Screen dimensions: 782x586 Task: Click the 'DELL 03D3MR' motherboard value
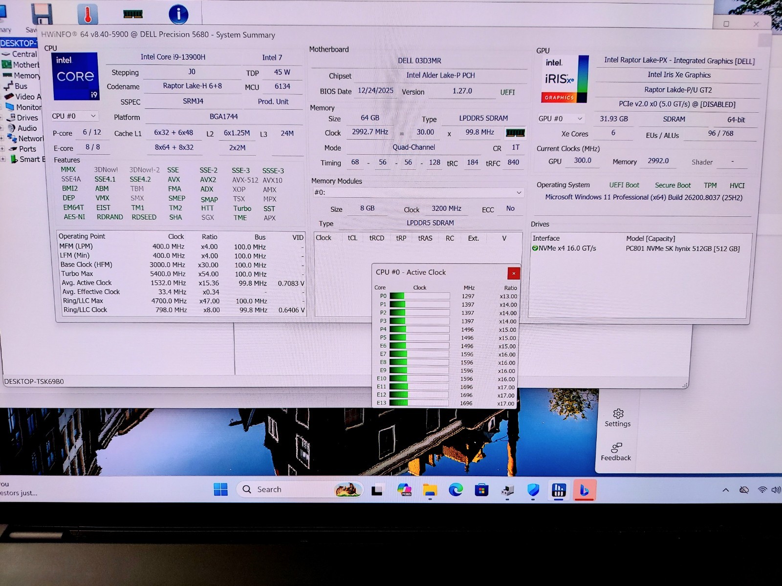[x=419, y=61]
